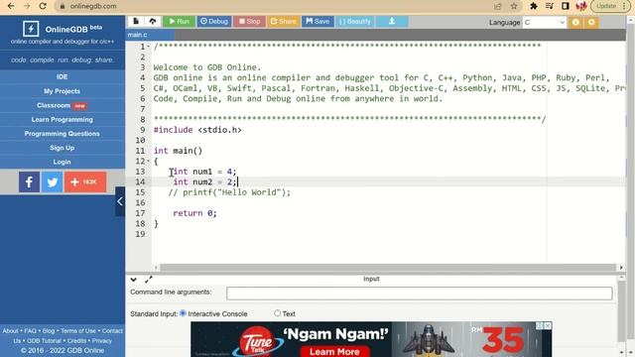Click Sign Up in sidebar
Screen dimensions: 635x357
(x=62, y=148)
